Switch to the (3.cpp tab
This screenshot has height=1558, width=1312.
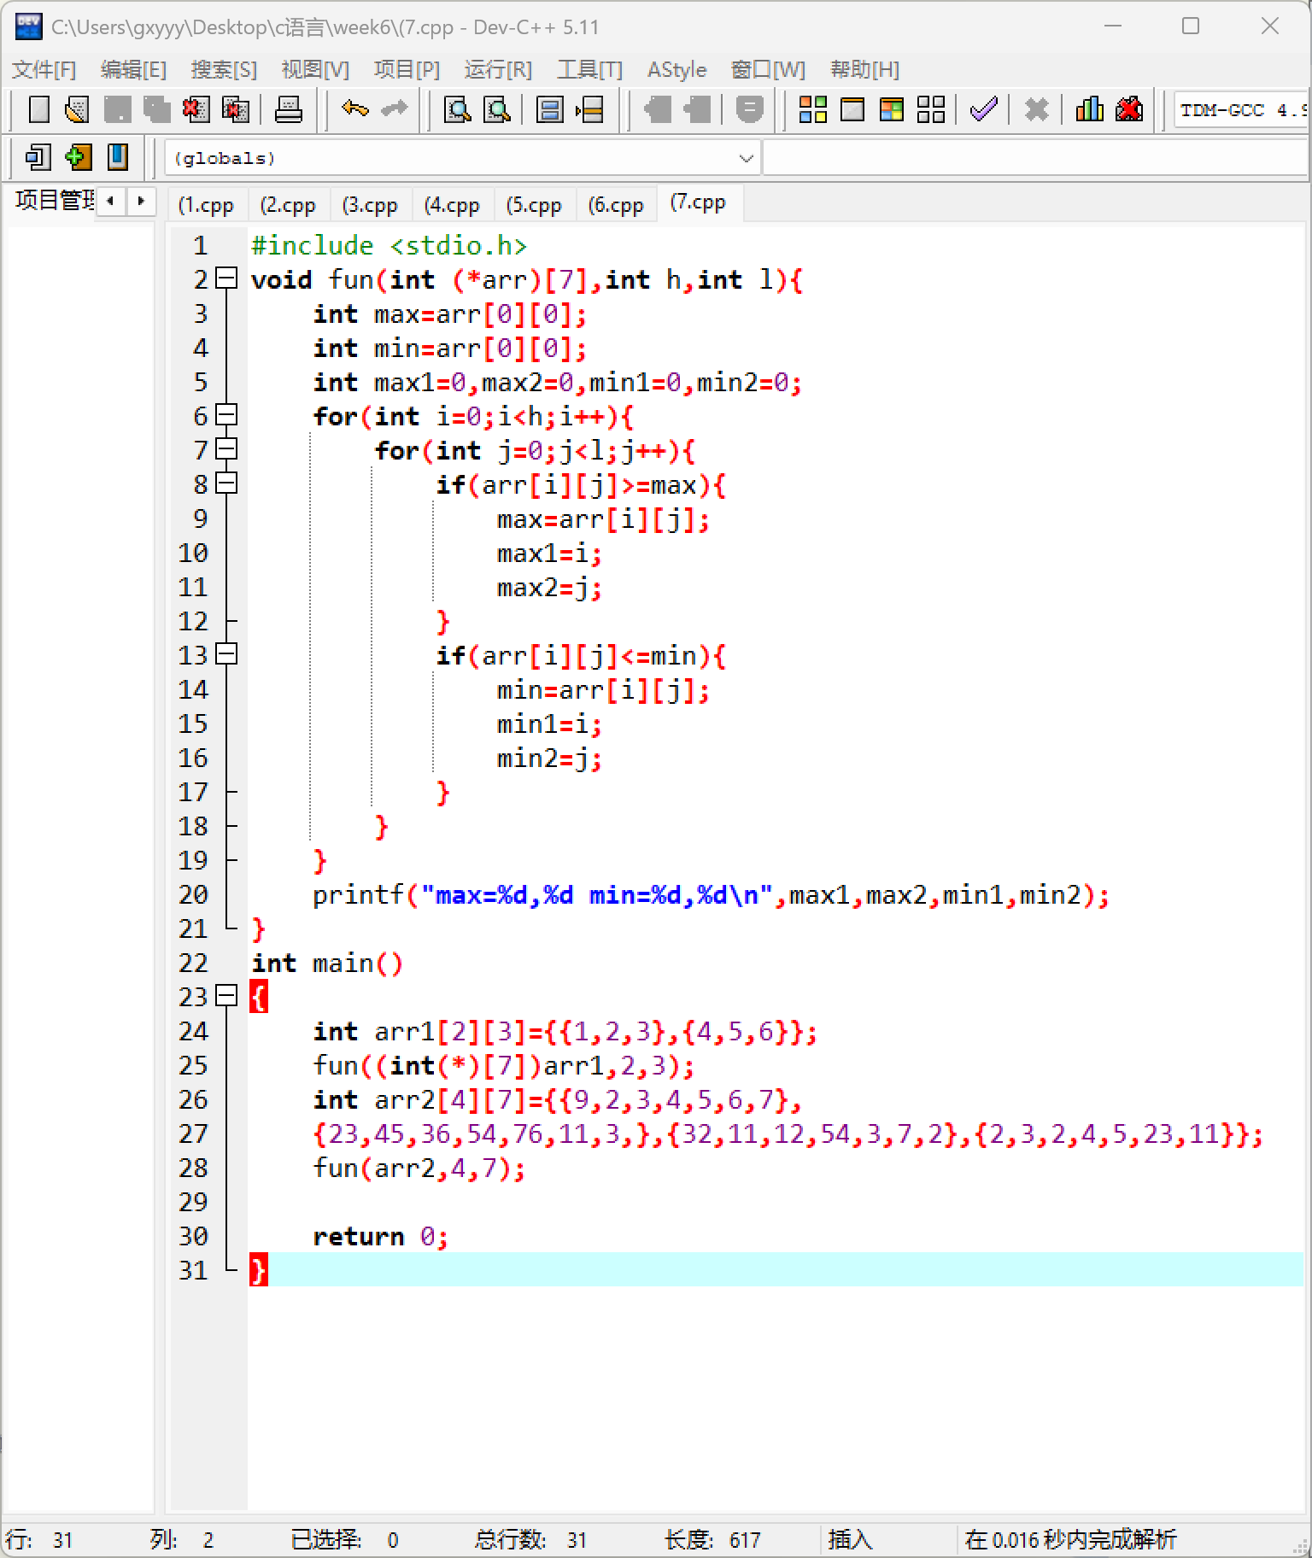point(370,205)
